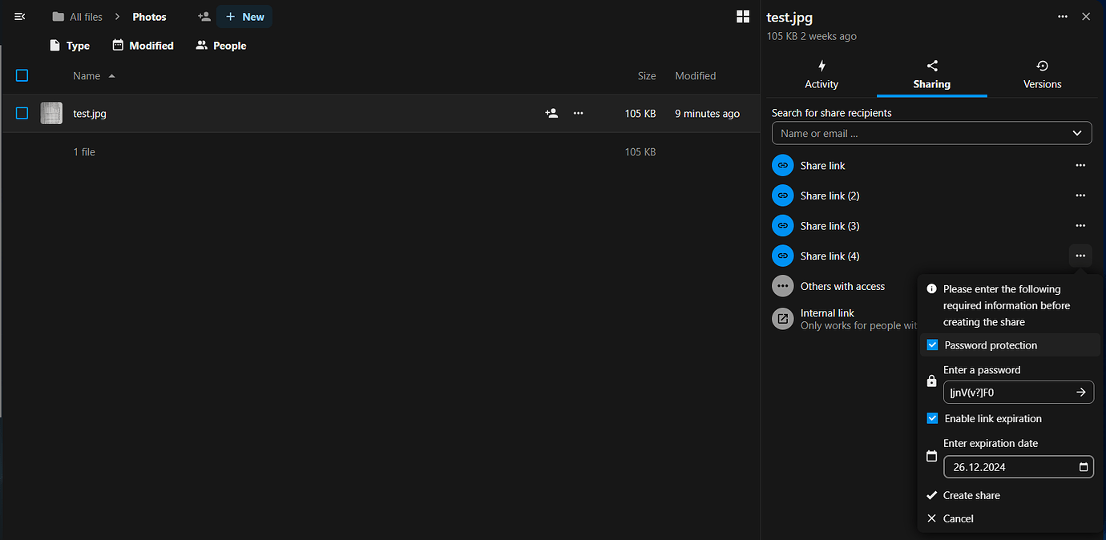Toggle Password protection checkbox
This screenshot has width=1106, height=540.
coord(932,345)
